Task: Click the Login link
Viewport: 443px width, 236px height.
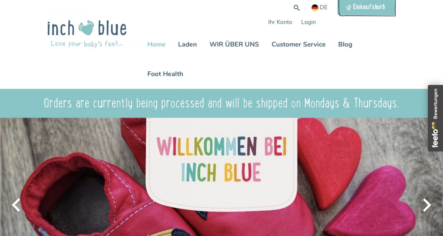Action: 308,22
